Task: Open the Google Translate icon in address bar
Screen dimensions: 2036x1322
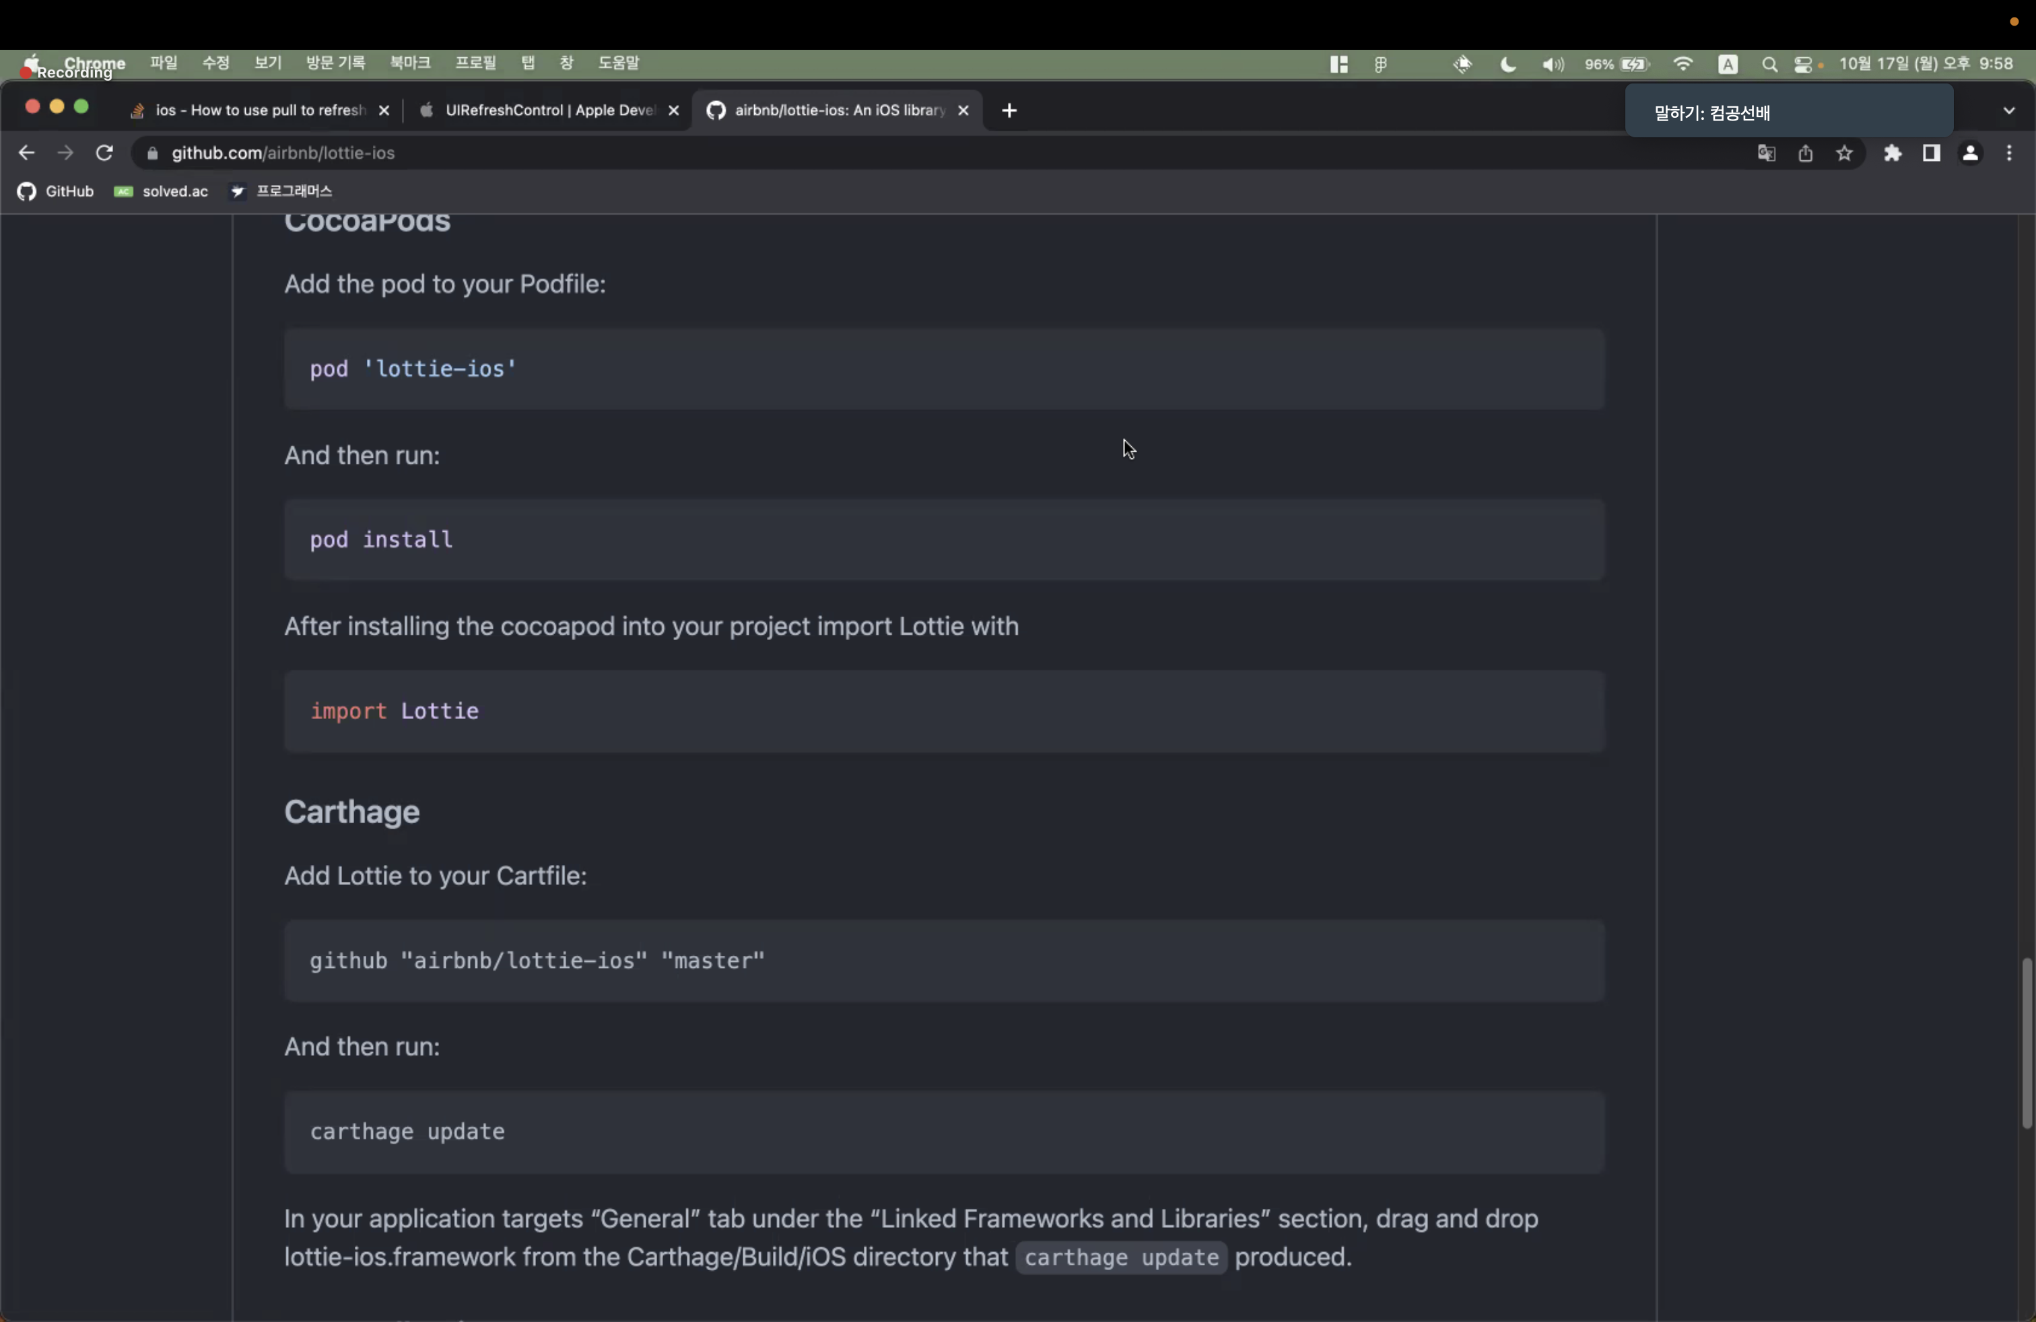Action: pos(1767,153)
